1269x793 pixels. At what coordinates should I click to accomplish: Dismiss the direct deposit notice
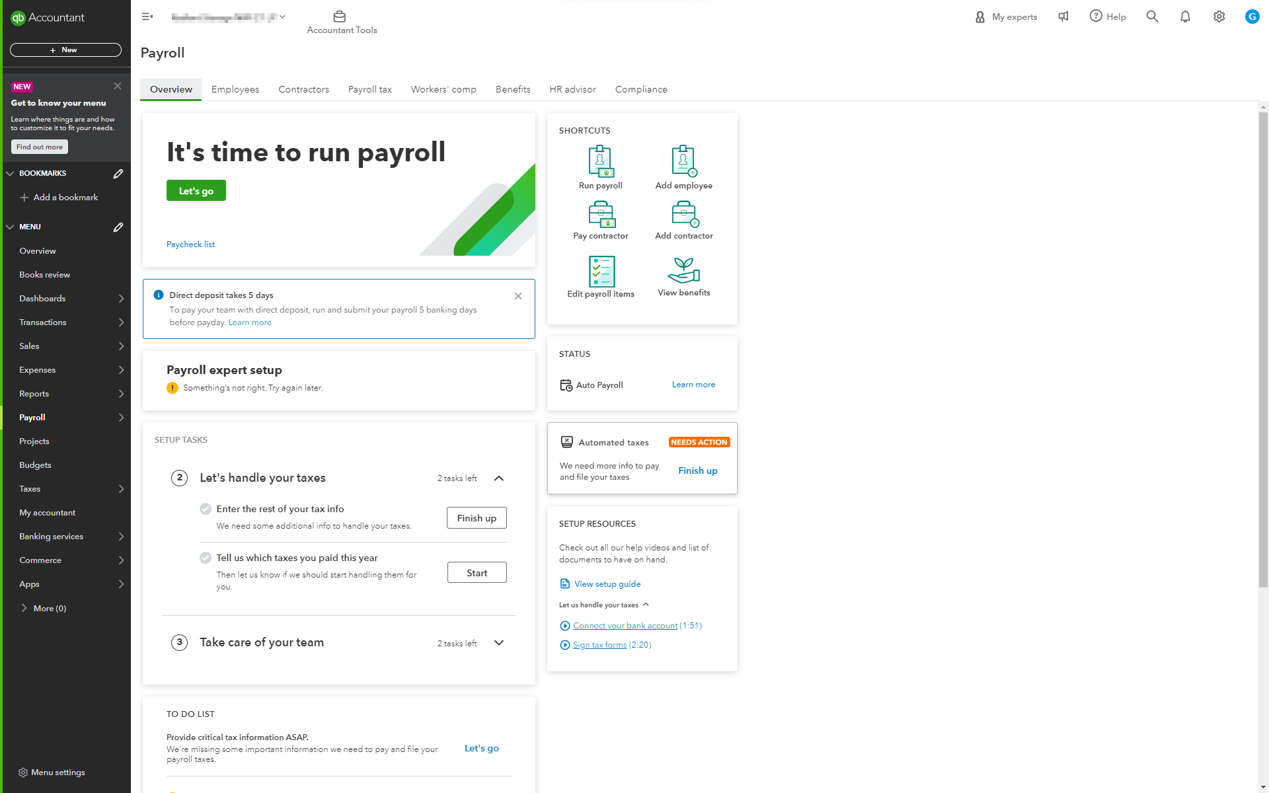518,296
